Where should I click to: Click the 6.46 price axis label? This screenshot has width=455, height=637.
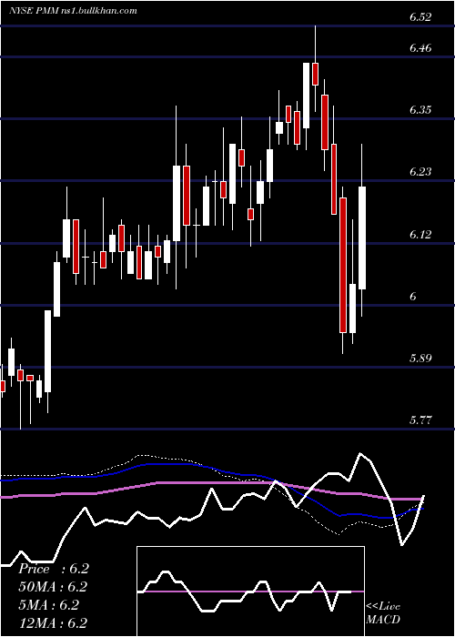click(420, 48)
